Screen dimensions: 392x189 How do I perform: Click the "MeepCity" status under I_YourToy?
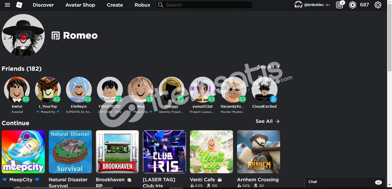pyautogui.click(x=48, y=112)
